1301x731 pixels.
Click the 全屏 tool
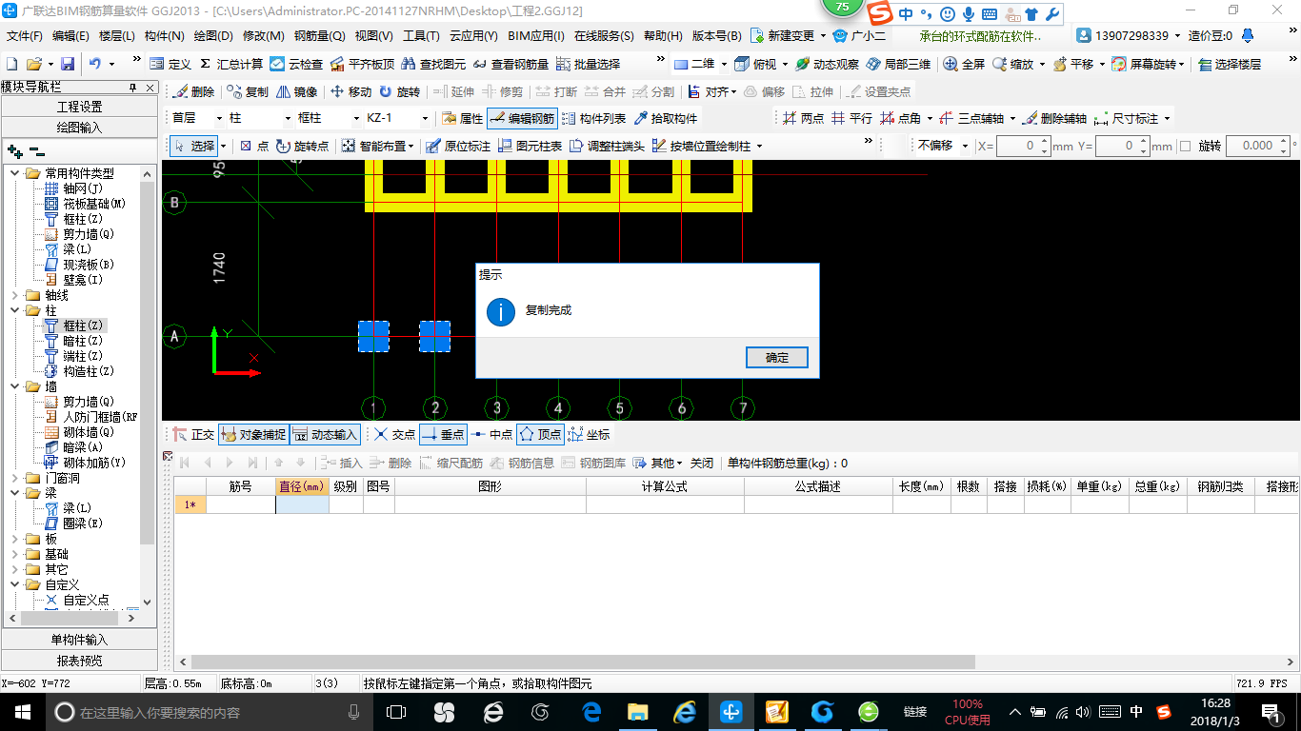click(x=964, y=64)
